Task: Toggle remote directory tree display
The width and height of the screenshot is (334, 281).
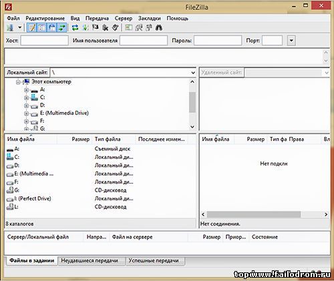Action: point(51,27)
